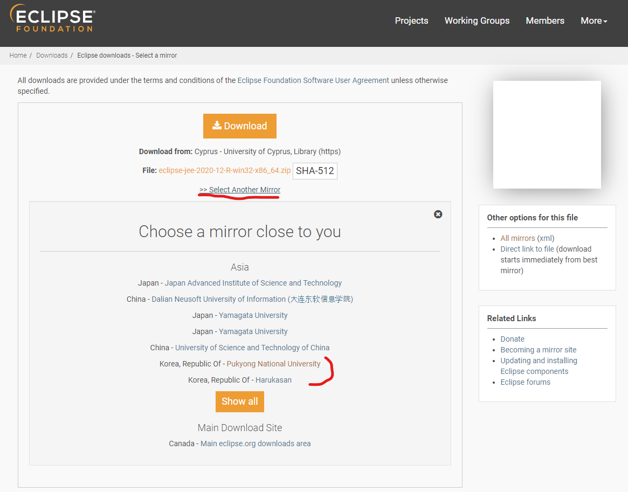Click the orange Download button
The width and height of the screenshot is (628, 492).
pyautogui.click(x=239, y=126)
